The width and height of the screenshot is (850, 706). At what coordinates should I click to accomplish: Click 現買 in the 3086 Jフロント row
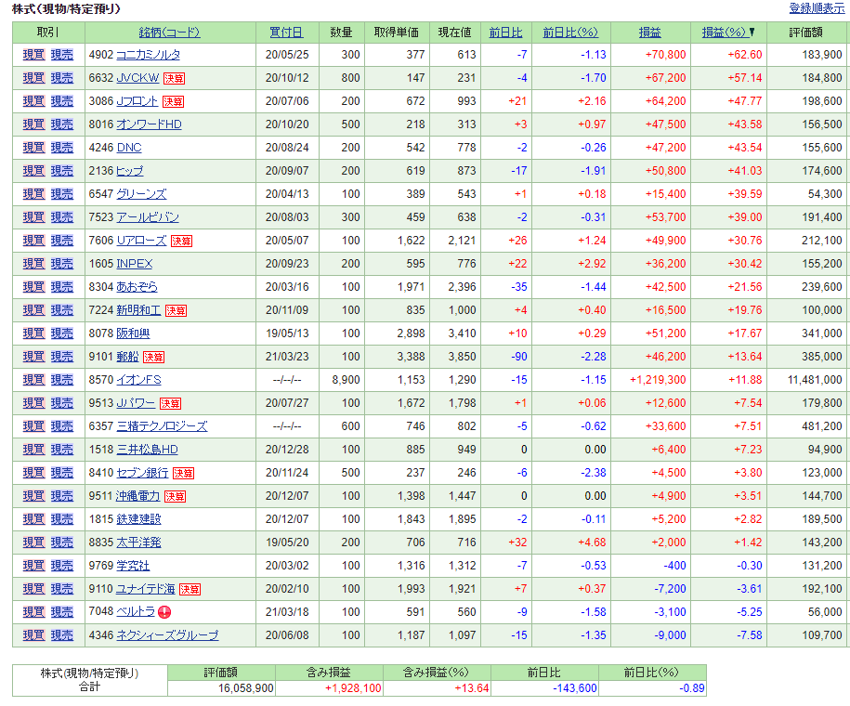tap(33, 101)
